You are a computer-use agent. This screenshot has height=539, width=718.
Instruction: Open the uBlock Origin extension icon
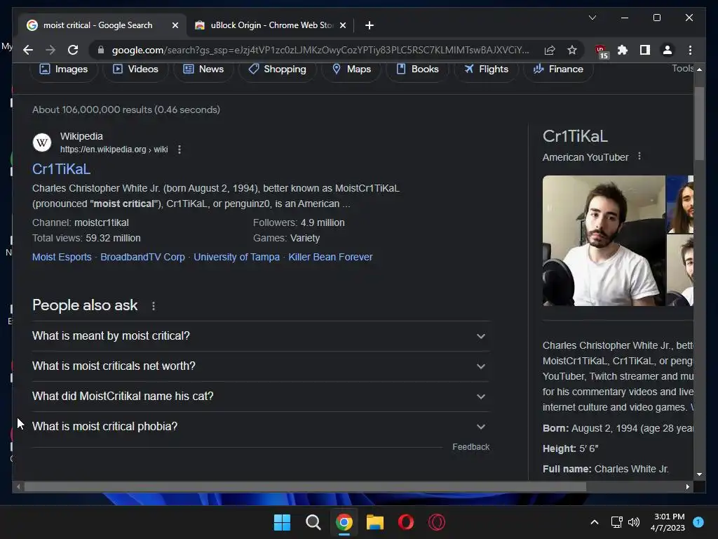pyautogui.click(x=601, y=51)
